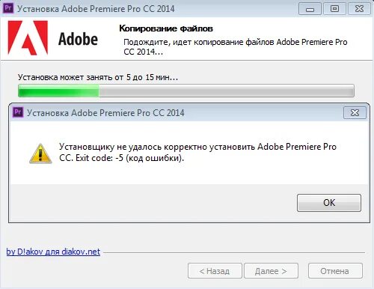
Task: Click the Копирование файлов heading
Action: [166, 28]
